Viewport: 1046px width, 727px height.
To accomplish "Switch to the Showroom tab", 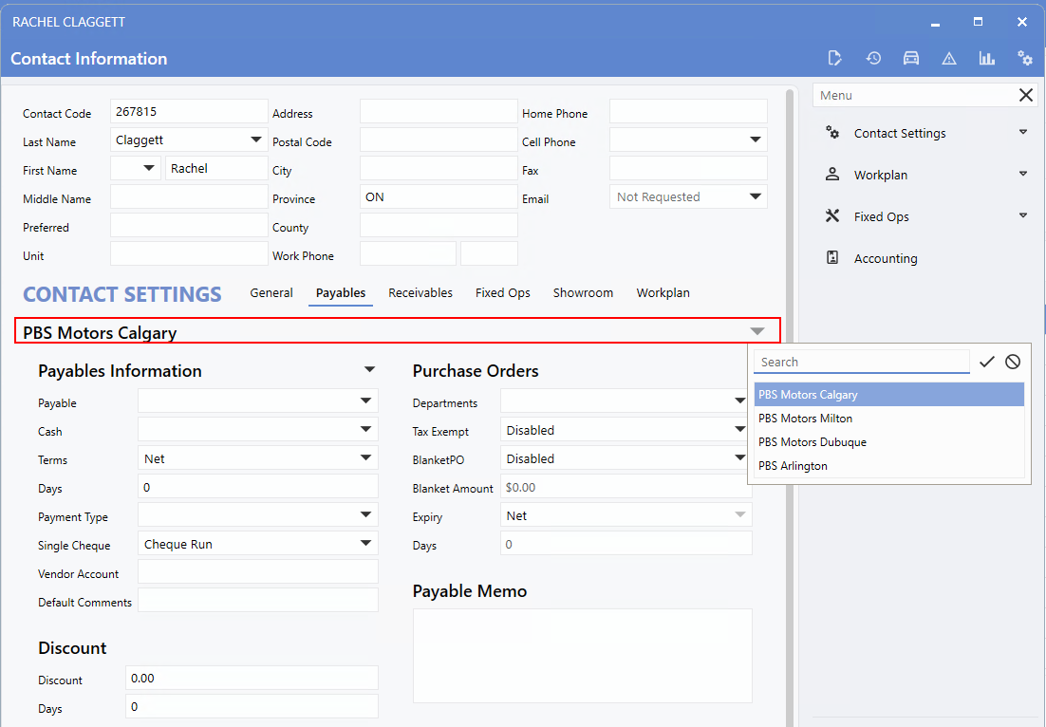I will point(583,293).
